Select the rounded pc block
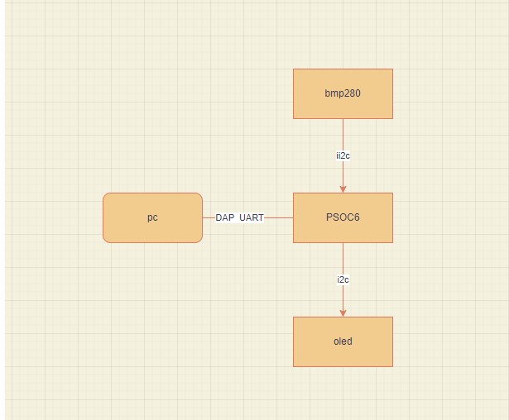Screen dimensions: 509x420 point(152,217)
